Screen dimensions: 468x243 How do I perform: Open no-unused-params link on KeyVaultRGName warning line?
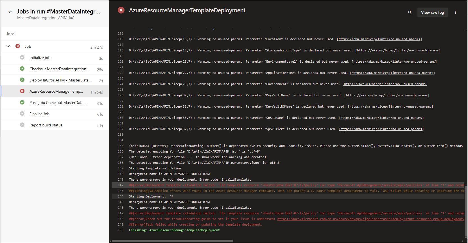(x=390, y=106)
